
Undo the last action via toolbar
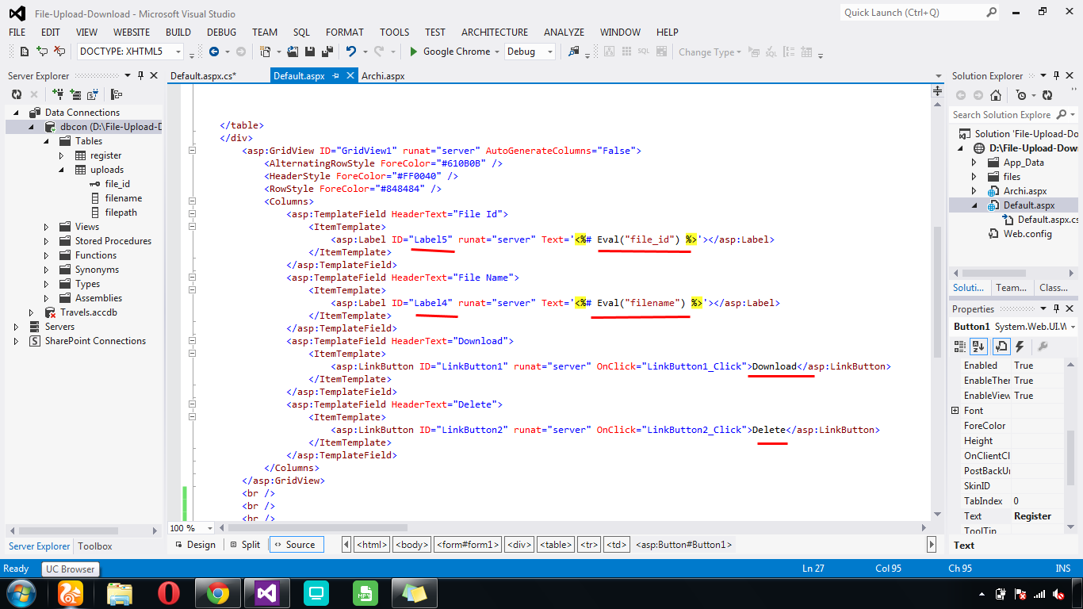pos(351,52)
